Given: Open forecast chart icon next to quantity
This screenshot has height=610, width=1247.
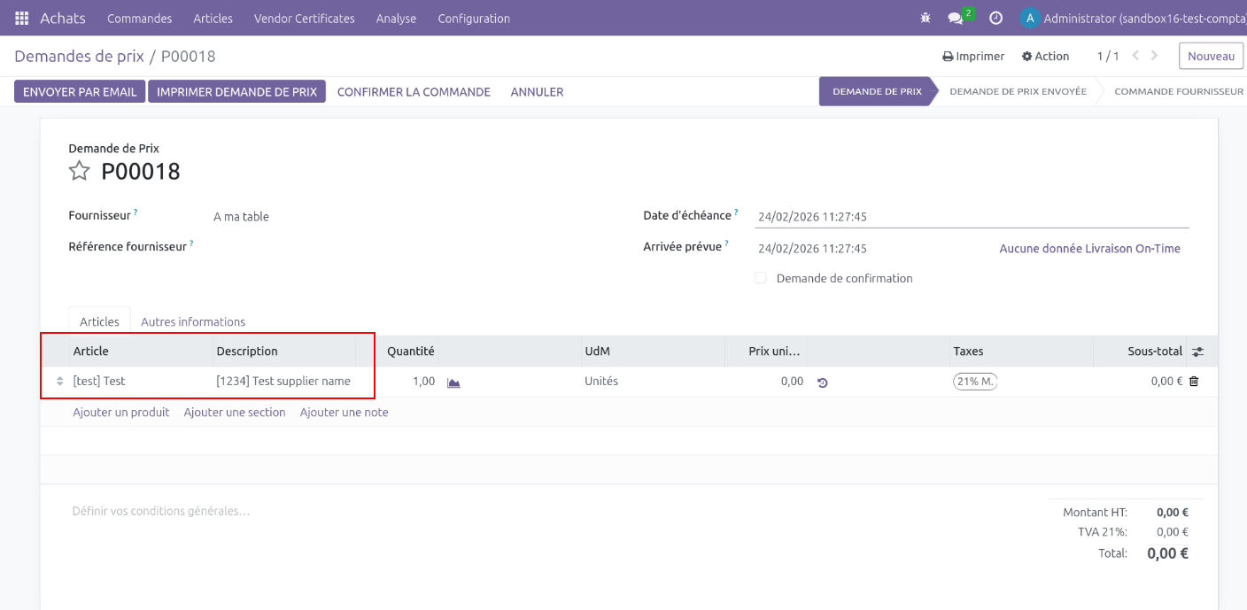Looking at the screenshot, I should pos(453,382).
